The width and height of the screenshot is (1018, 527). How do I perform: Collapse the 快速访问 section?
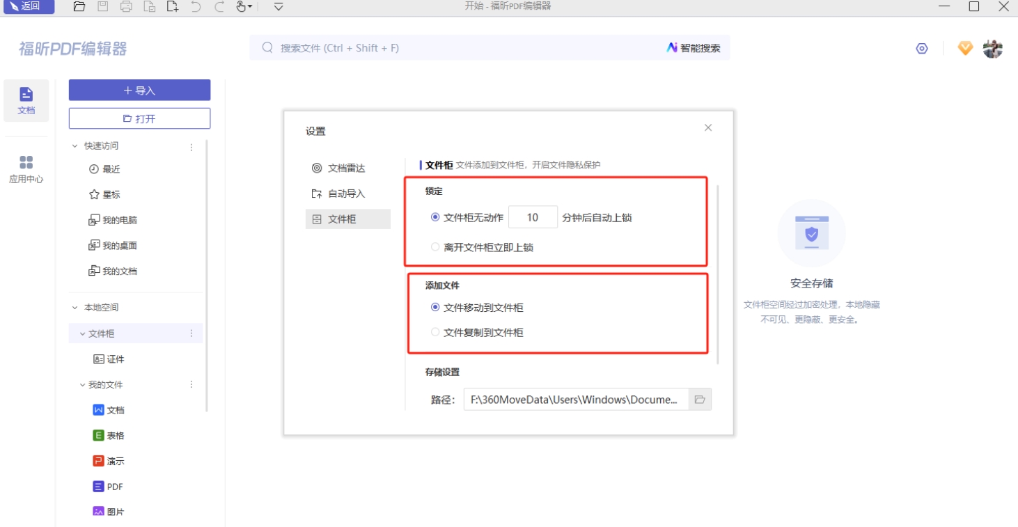click(75, 146)
